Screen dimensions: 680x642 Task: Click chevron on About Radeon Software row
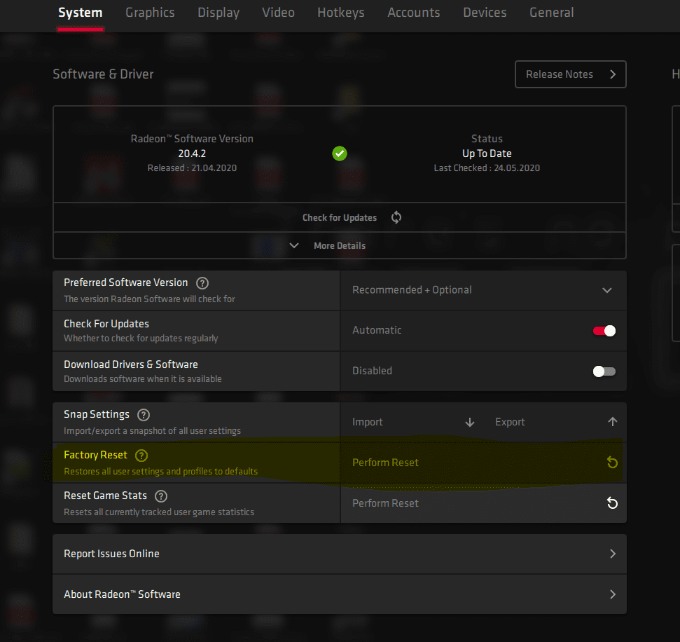tap(613, 594)
